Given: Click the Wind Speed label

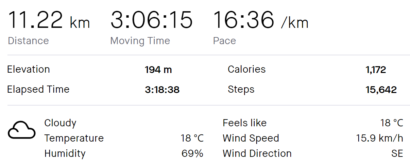Looking at the screenshot, I should pyautogui.click(x=251, y=138).
